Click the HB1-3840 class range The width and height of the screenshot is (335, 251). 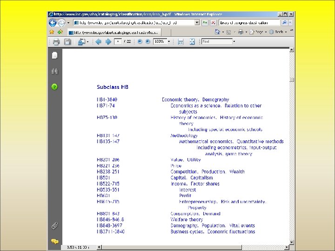pyautogui.click(x=107, y=99)
